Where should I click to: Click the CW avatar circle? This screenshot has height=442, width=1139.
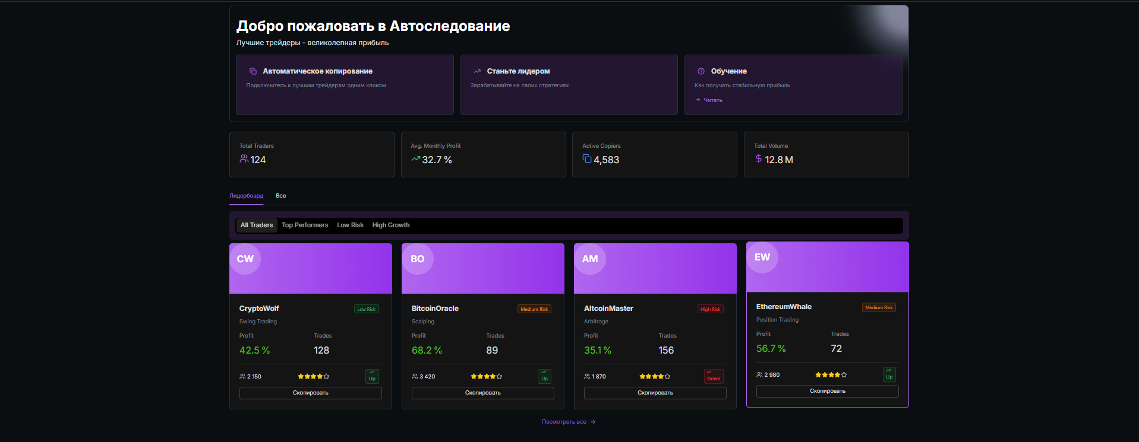pyautogui.click(x=245, y=259)
